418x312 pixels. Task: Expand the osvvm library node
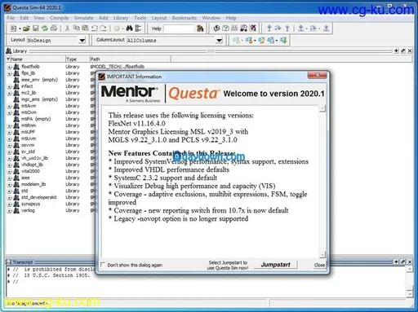[9, 146]
